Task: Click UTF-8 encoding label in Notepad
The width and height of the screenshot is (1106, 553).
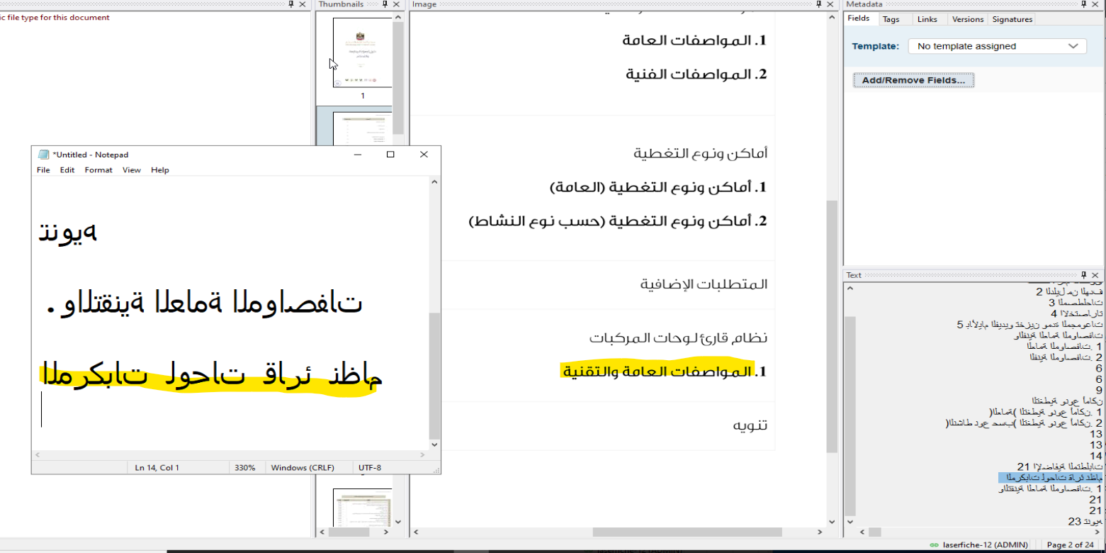Action: pos(370,468)
